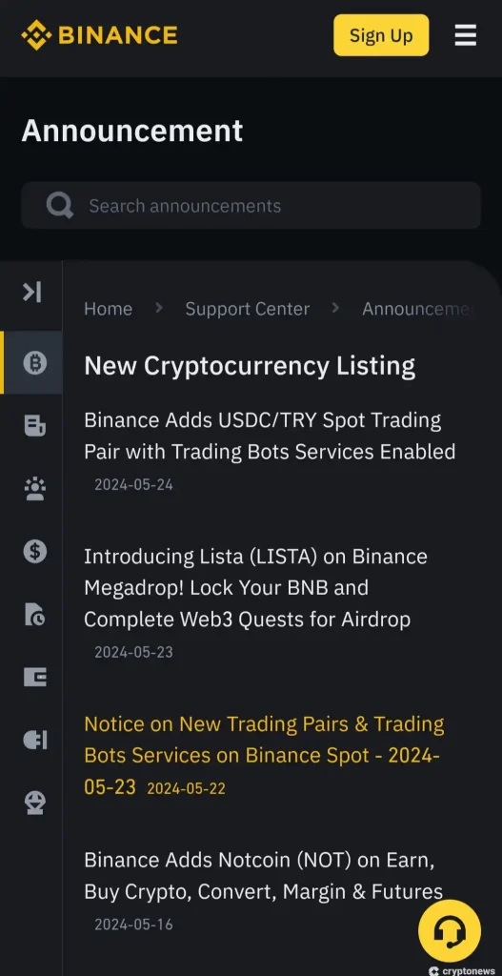Open Lista Megadrop announcement
The width and height of the screenshot is (502, 976).
click(255, 587)
